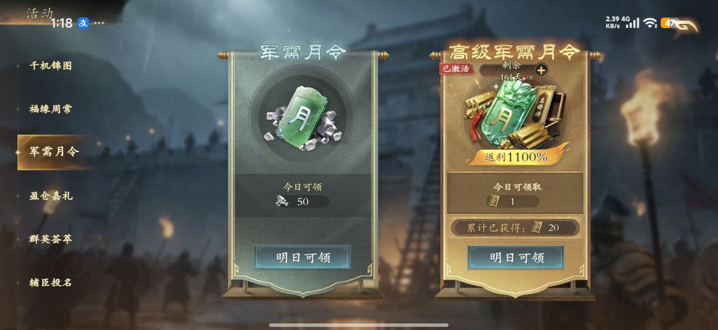Go to the 群英荟萃 tab

coord(51,239)
